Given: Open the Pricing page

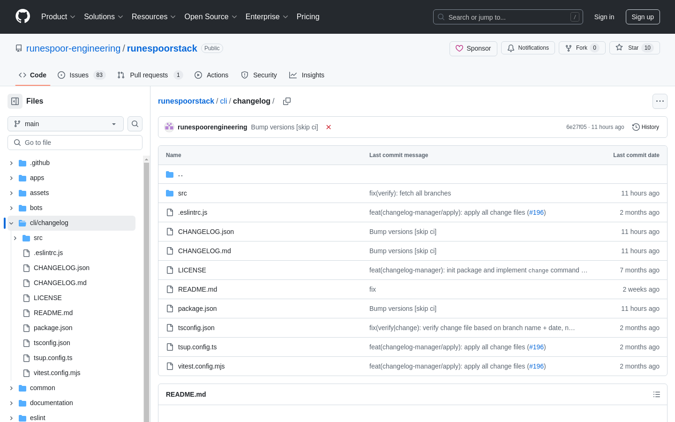Looking at the screenshot, I should click(308, 17).
